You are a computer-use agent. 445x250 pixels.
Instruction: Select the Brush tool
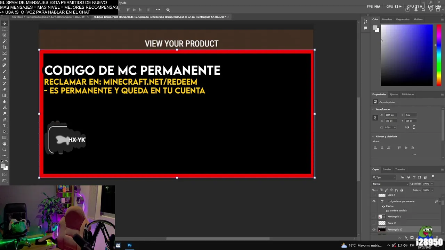pyautogui.click(x=5, y=71)
